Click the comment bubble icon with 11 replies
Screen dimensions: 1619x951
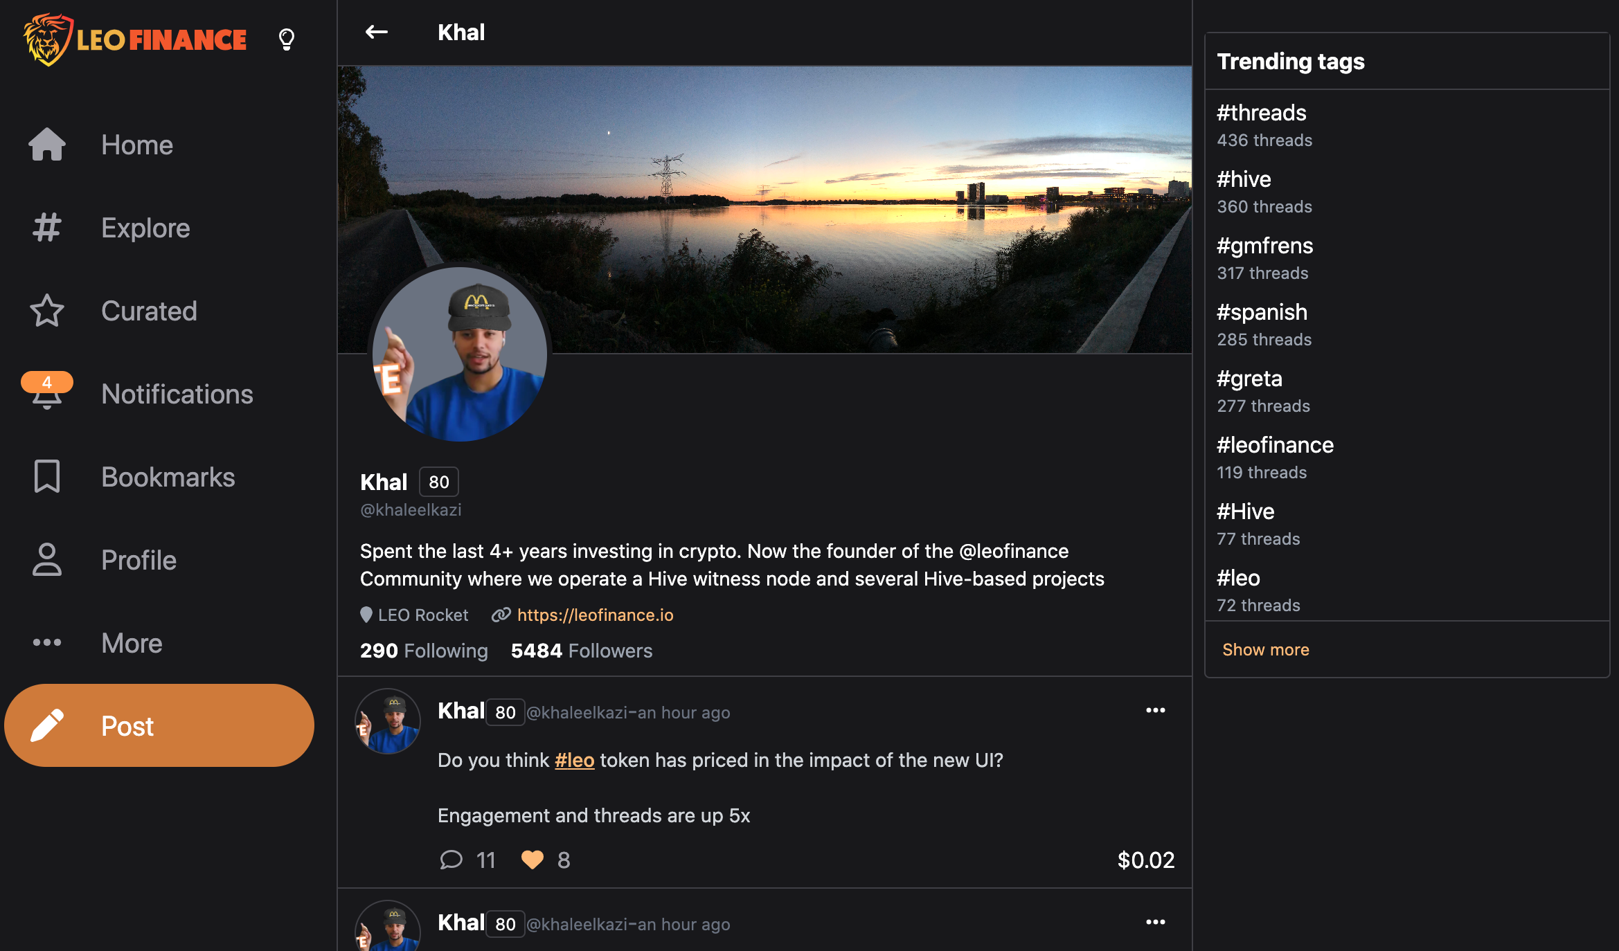tap(451, 860)
